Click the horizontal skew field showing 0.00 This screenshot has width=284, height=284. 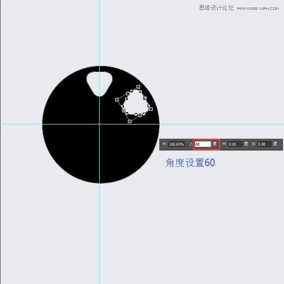click(x=235, y=144)
